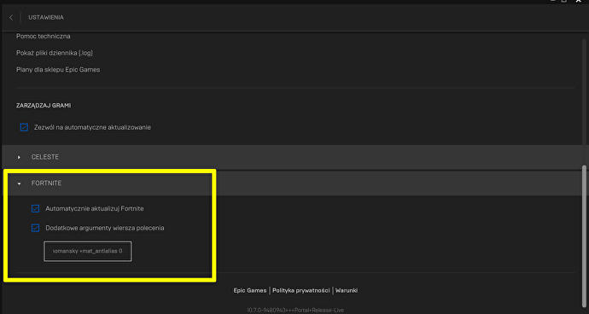Click the ZARZĄDZAJ GRAMI heading
Image resolution: width=589 pixels, height=314 pixels.
point(44,106)
